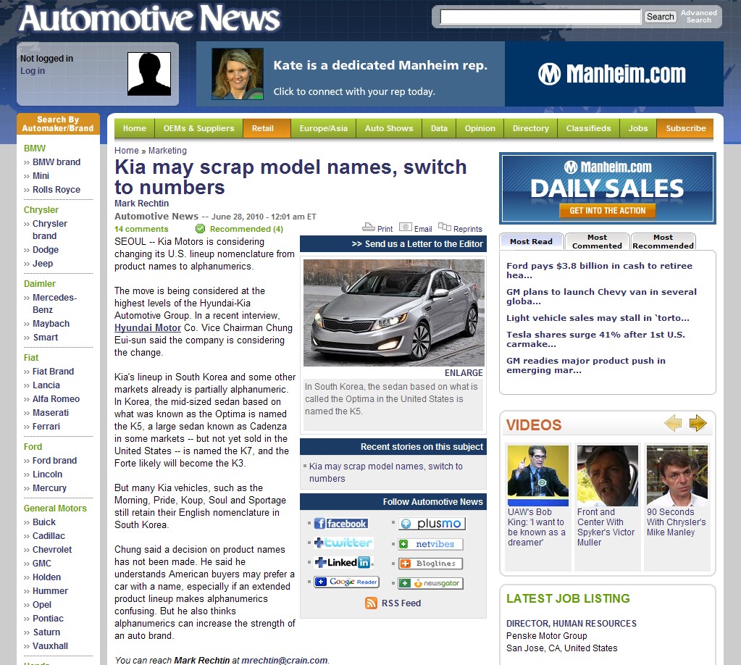Viewport: 741px width, 665px height.
Task: Add feed to Newsgator badge
Action: 430,583
